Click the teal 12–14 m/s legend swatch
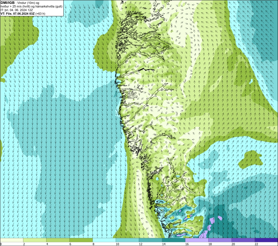The height and width of the screenshot is (246, 278). coord(150,240)
